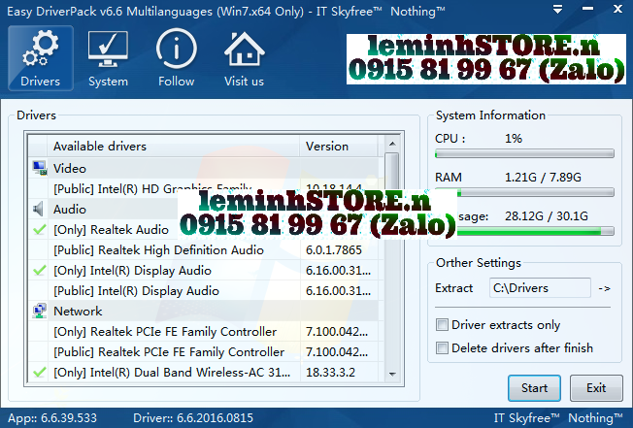
Task: Open the title bar dropdown menu arrow
Action: pos(557,9)
